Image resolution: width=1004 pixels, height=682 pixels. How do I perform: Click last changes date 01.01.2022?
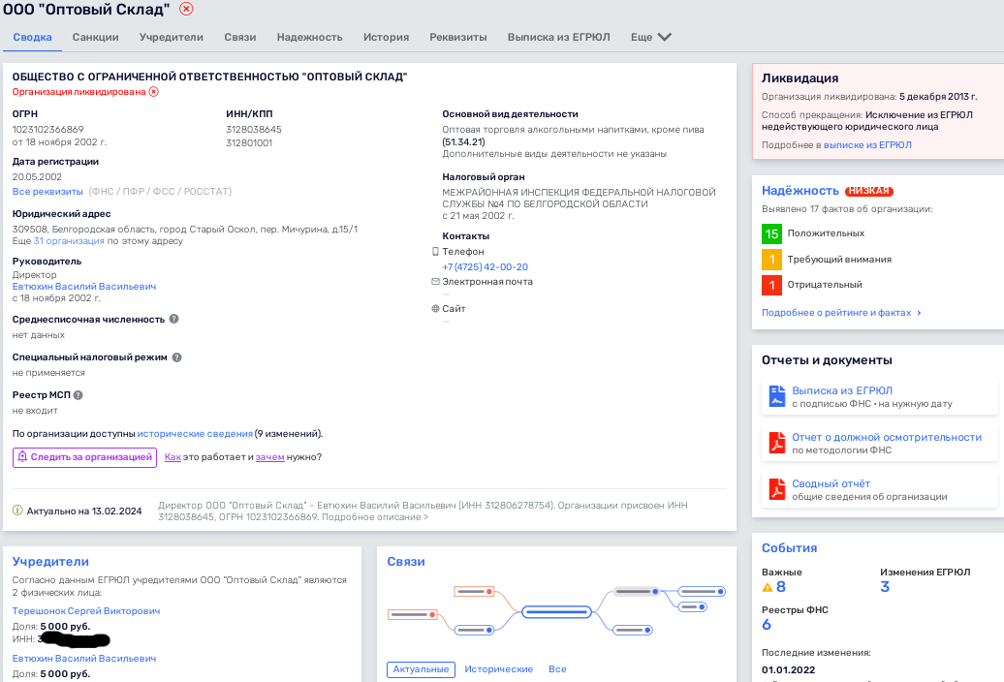pos(788,669)
